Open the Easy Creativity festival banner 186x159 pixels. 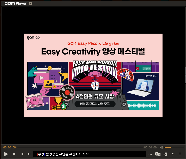pyautogui.click(x=93, y=75)
